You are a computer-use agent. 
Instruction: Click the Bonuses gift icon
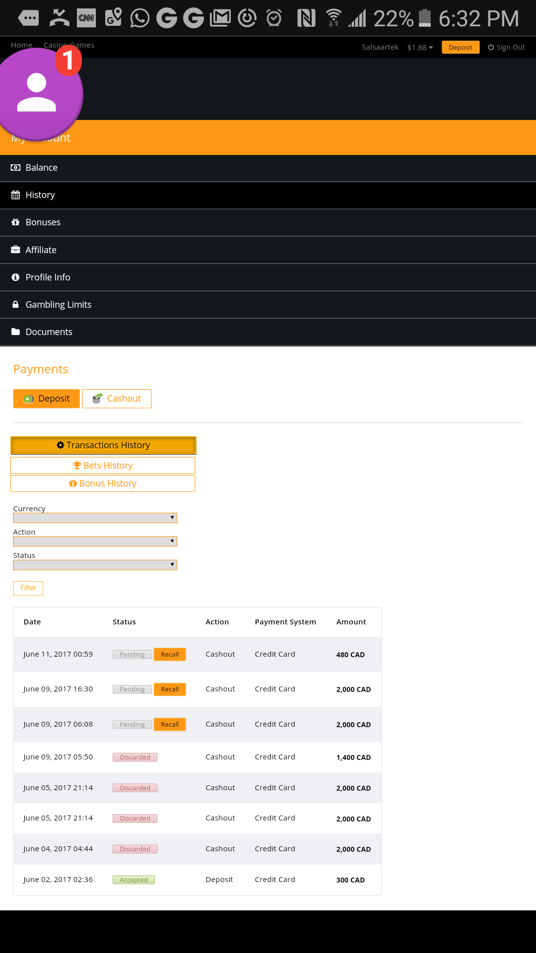[15, 222]
